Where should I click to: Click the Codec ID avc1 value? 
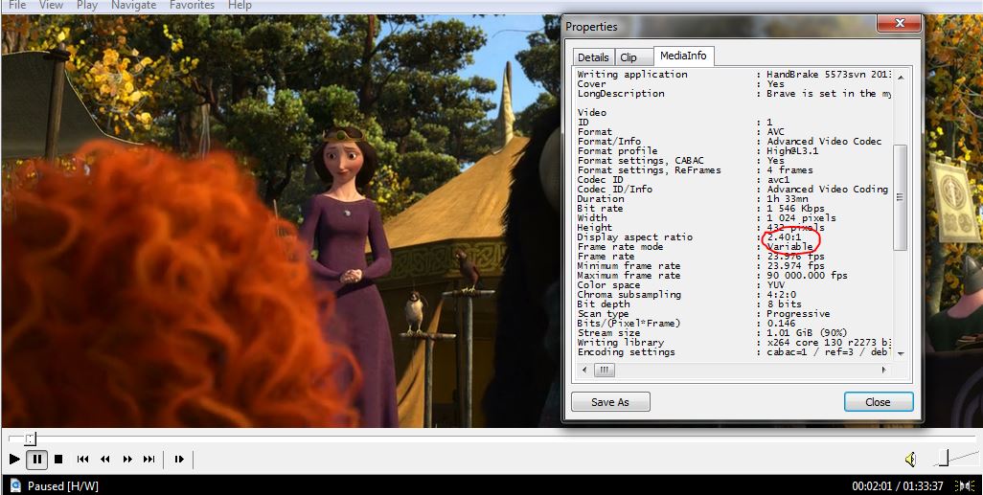click(x=781, y=180)
